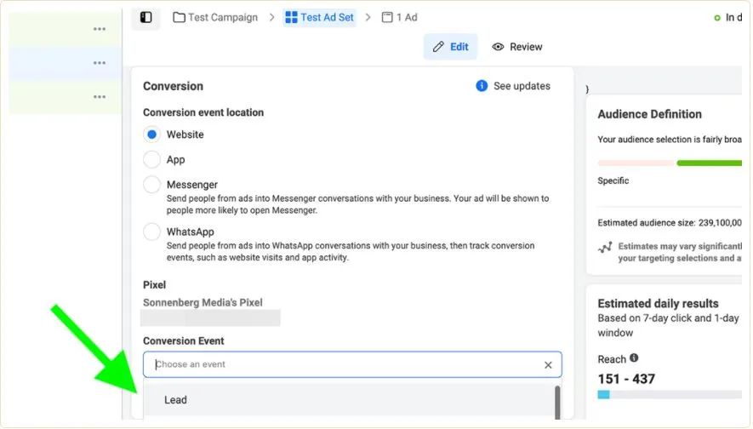Click the Reach info icon
The height and width of the screenshot is (429, 753).
coord(634,358)
